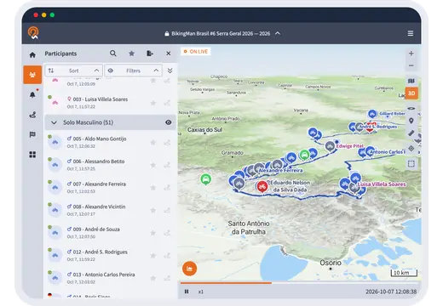The width and height of the screenshot is (443, 306).
Task: Change the x1 playback speed
Action: point(201,292)
